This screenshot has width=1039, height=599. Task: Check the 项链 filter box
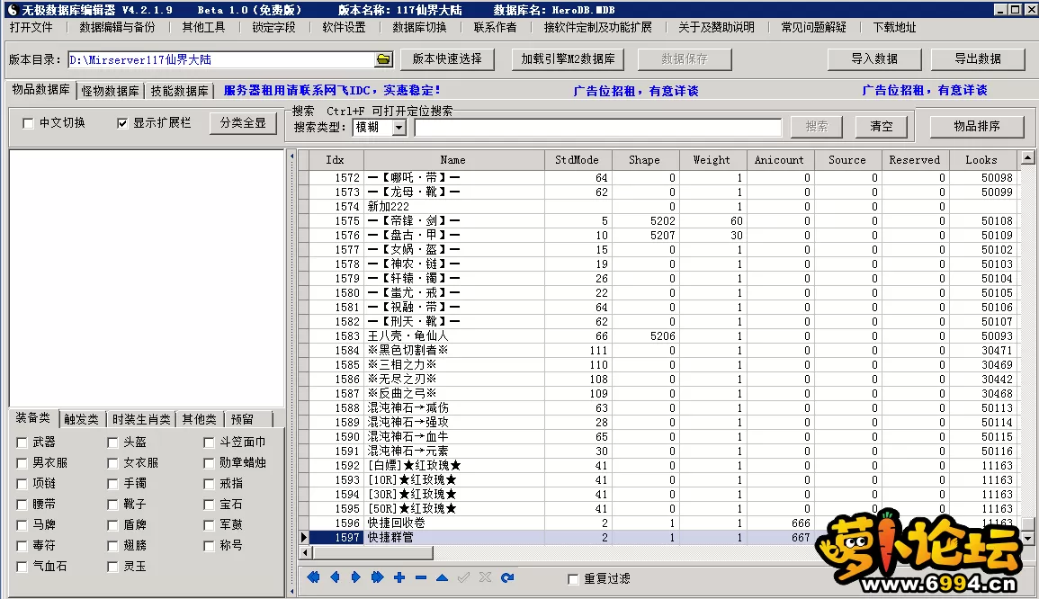tap(22, 484)
